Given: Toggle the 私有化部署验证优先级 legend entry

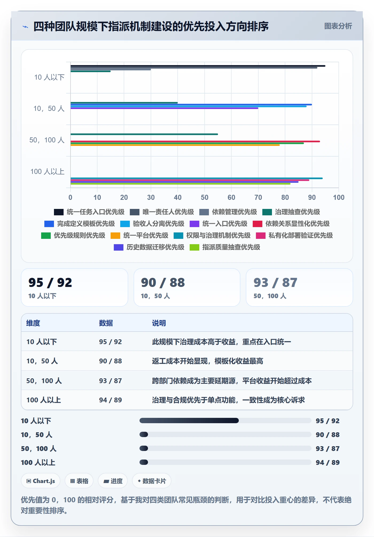Looking at the screenshot, I should point(294,236).
